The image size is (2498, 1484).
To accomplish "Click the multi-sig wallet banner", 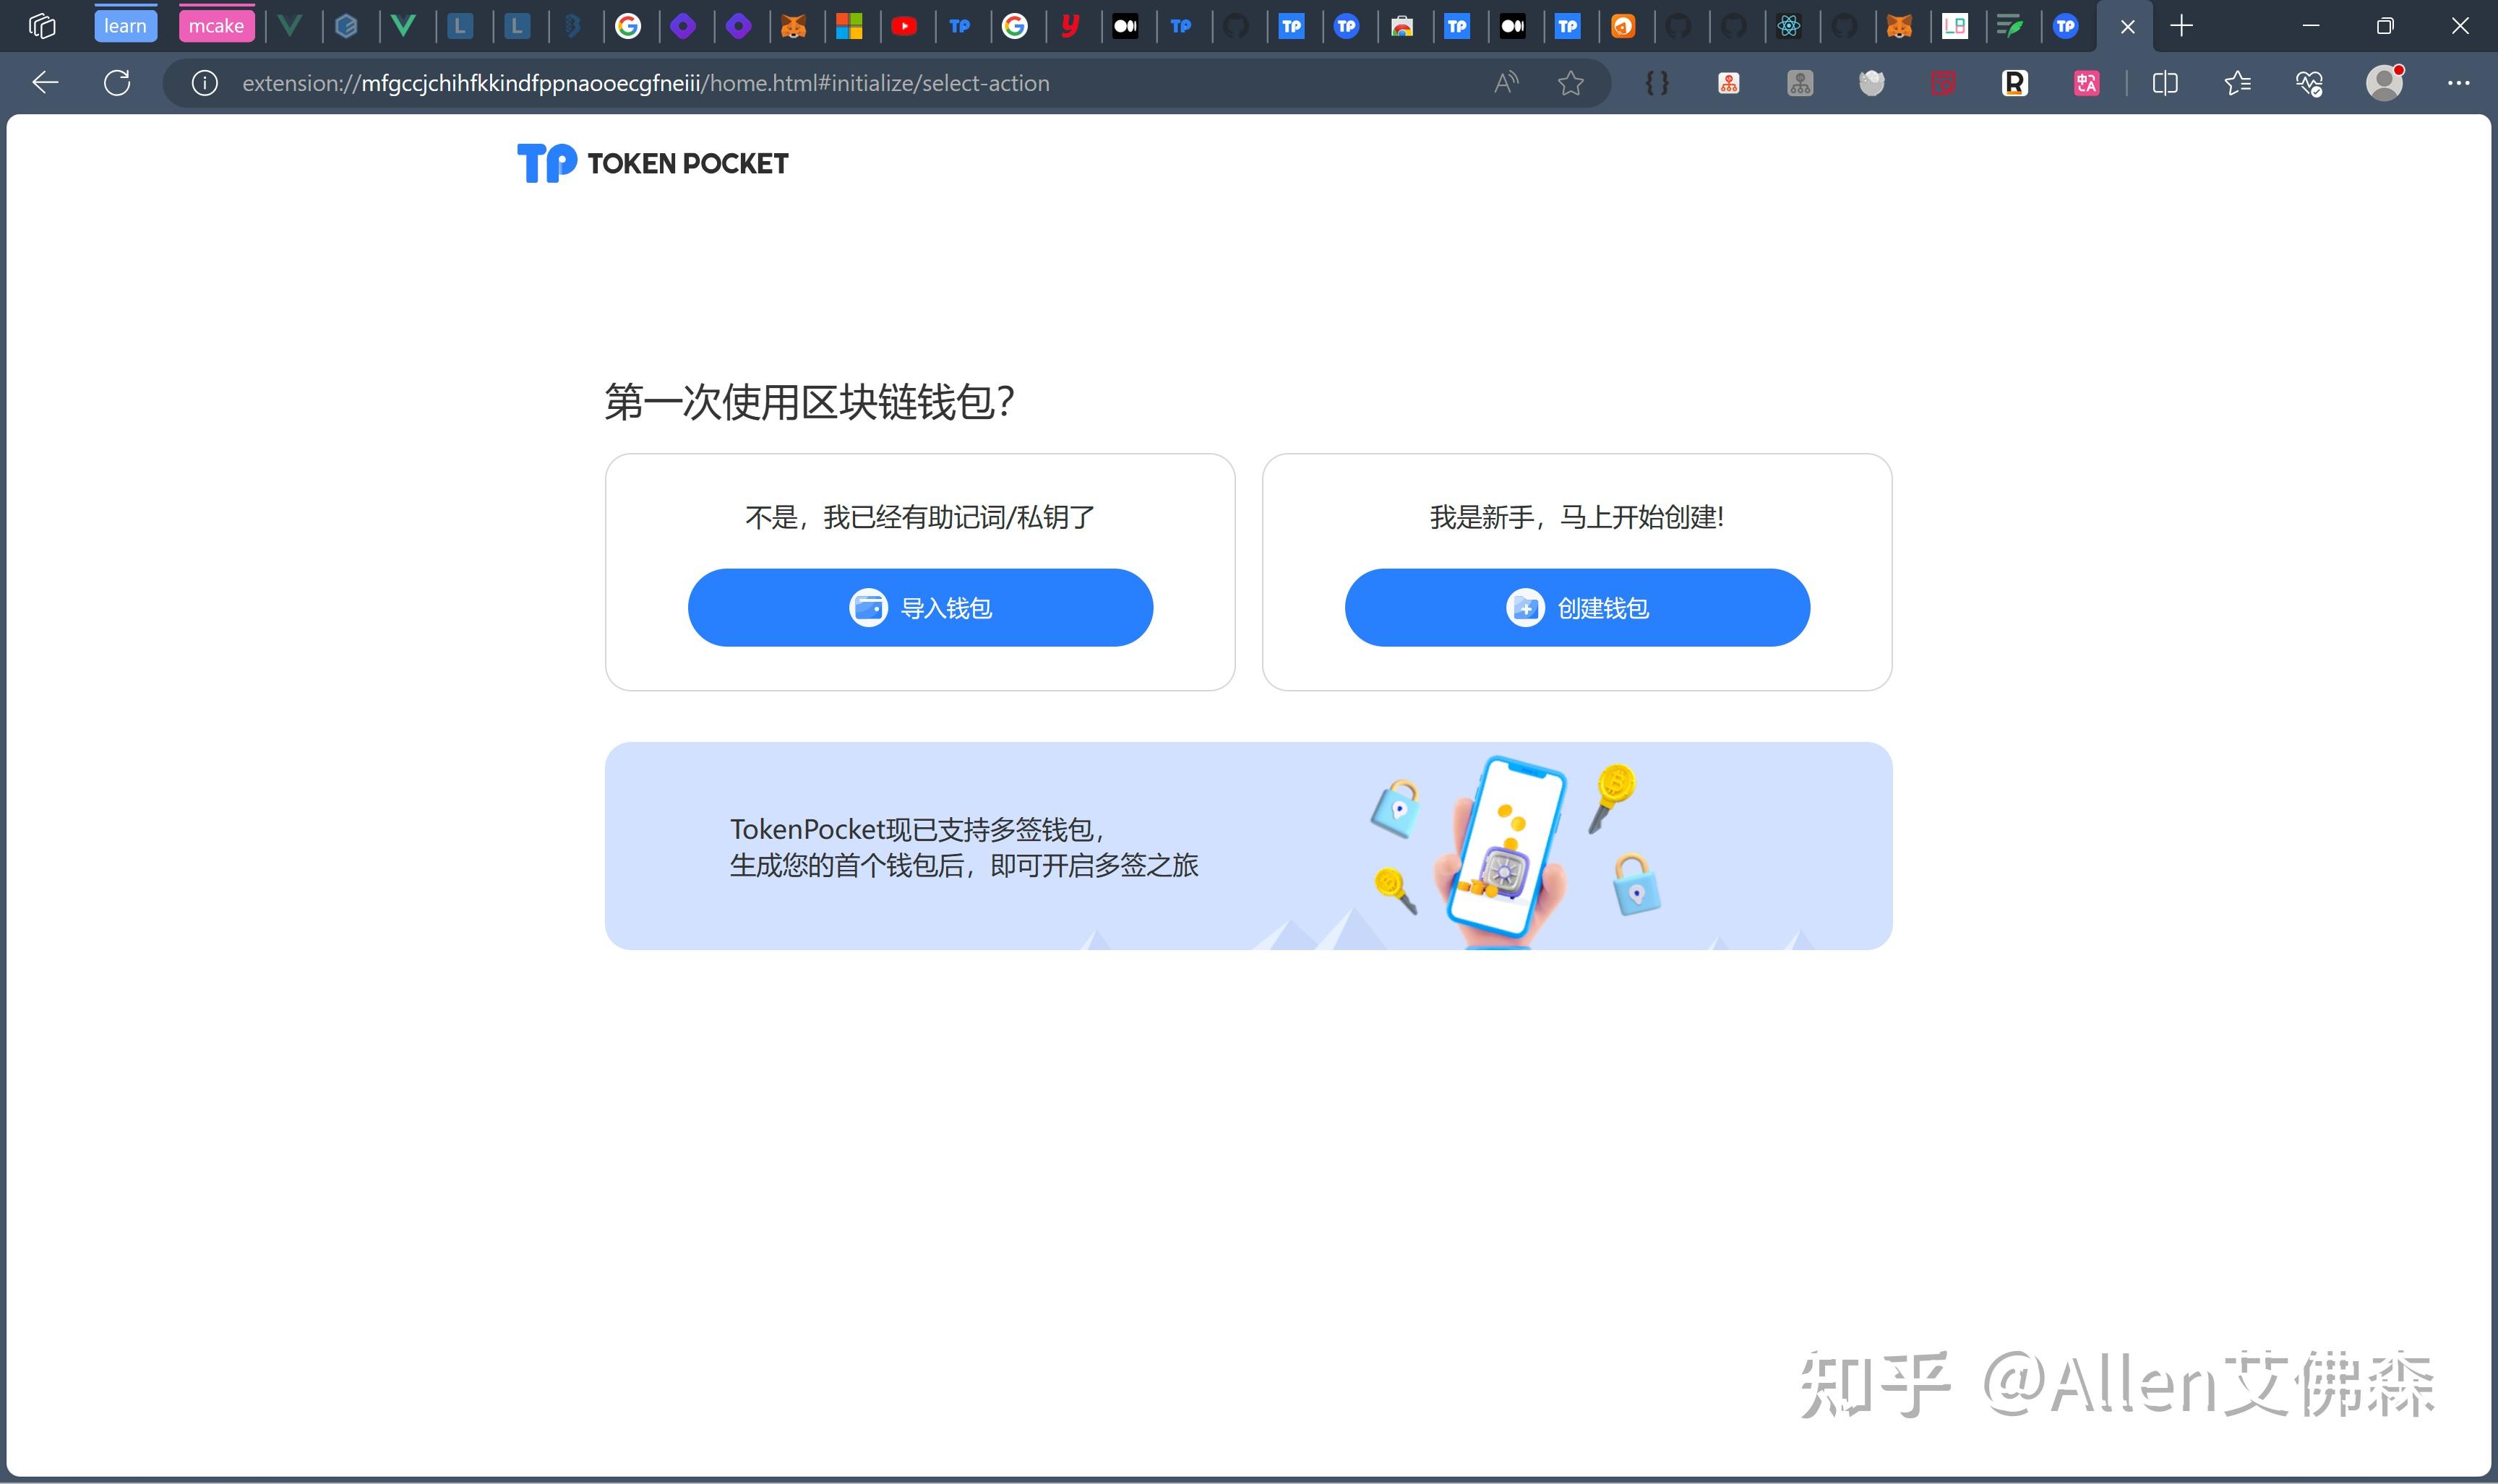I will coord(1248,845).
